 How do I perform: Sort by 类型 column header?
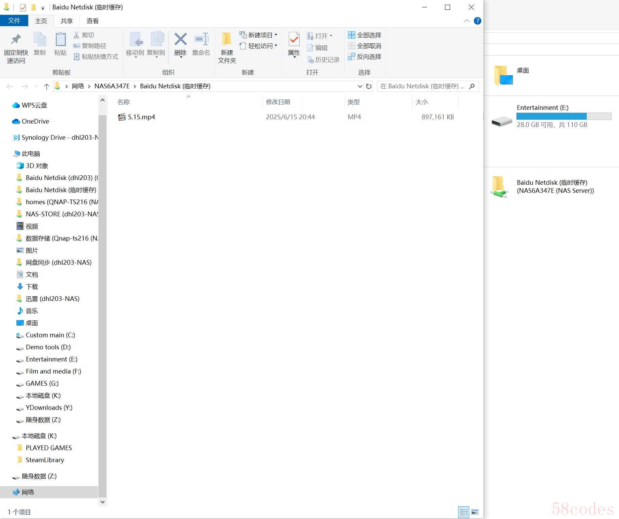[353, 102]
